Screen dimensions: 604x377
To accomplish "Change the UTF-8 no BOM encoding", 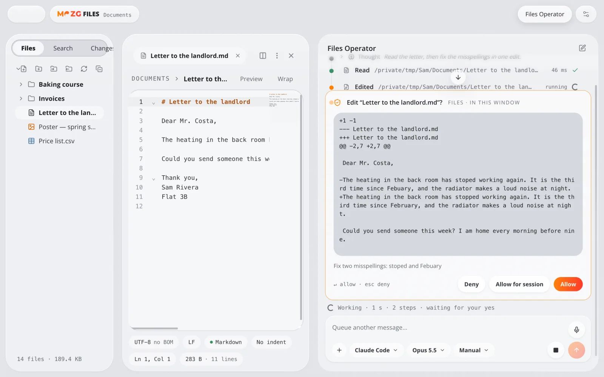I will [x=154, y=342].
